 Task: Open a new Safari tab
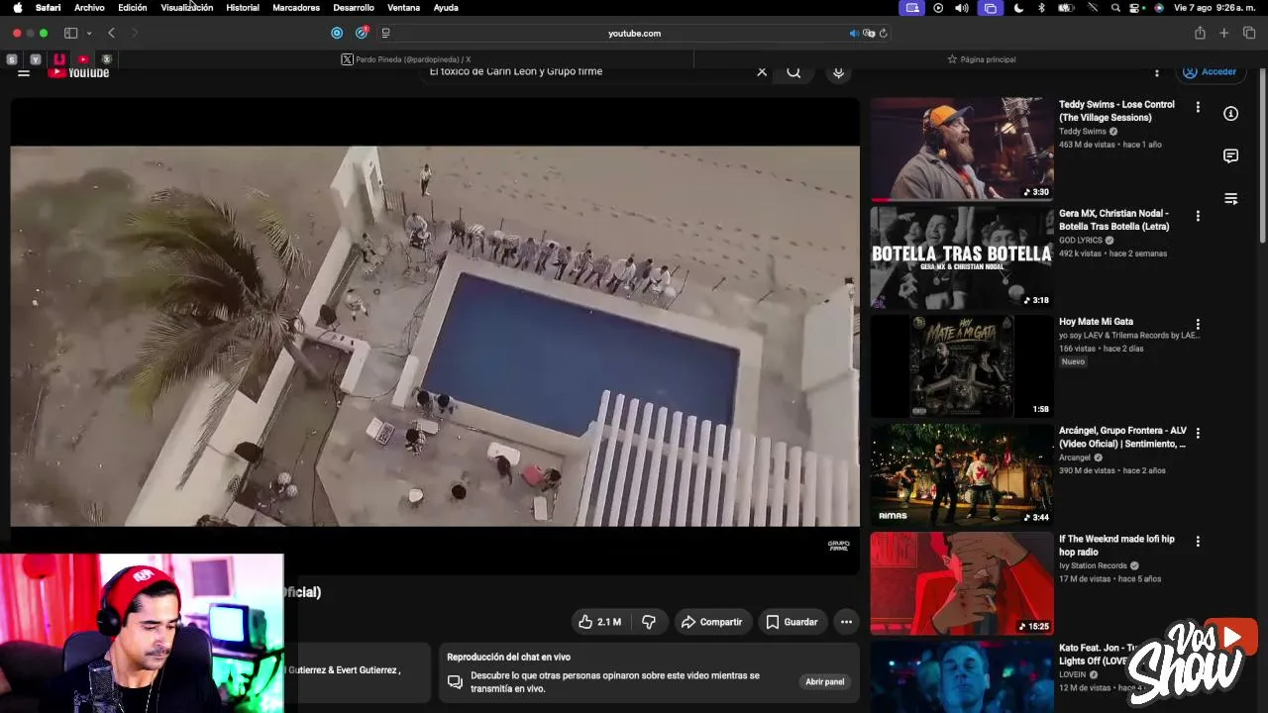coord(1224,33)
